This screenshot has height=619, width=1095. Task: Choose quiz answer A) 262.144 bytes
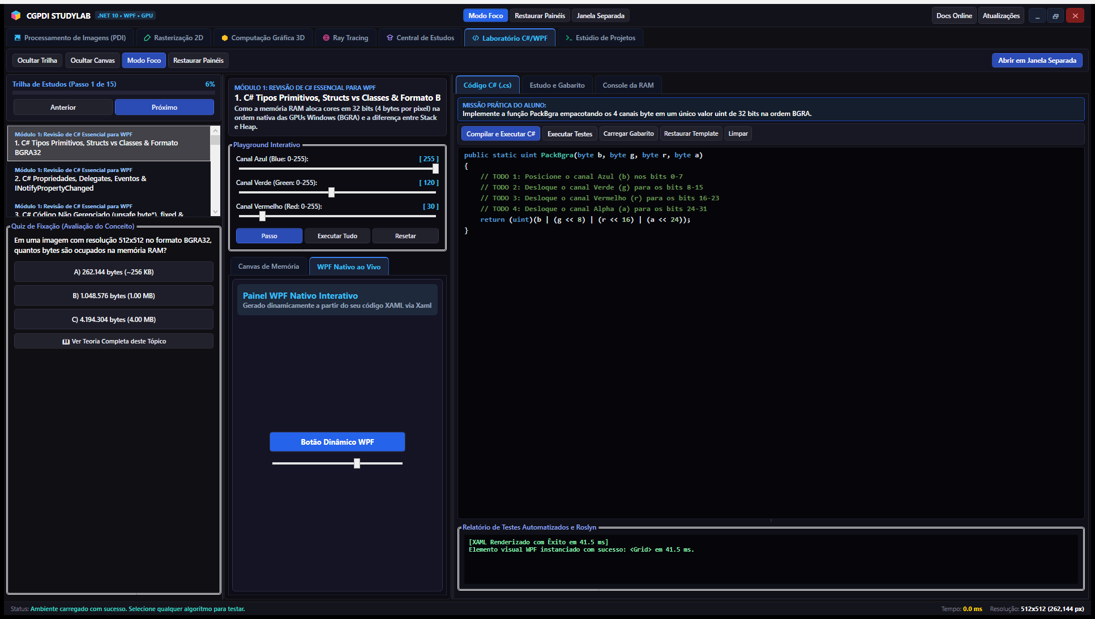coord(114,272)
